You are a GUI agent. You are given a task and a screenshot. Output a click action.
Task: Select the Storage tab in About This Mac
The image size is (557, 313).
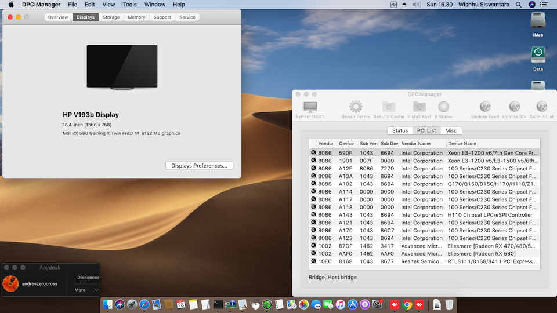click(111, 17)
